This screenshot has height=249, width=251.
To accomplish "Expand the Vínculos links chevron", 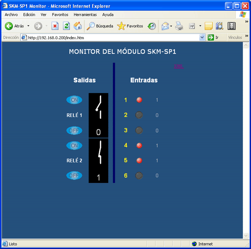I will pos(247,36).
